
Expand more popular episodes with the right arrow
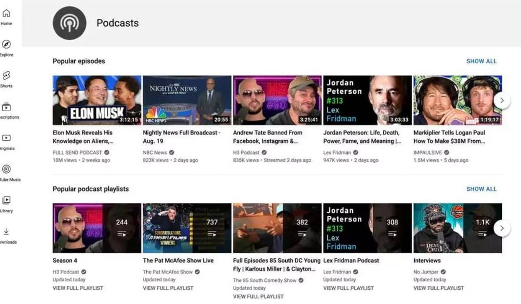coord(502,100)
